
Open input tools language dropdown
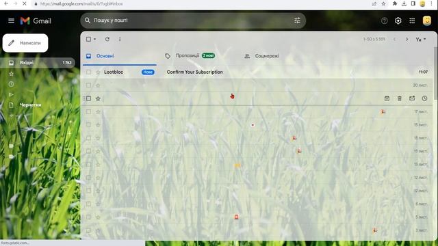click(x=421, y=40)
